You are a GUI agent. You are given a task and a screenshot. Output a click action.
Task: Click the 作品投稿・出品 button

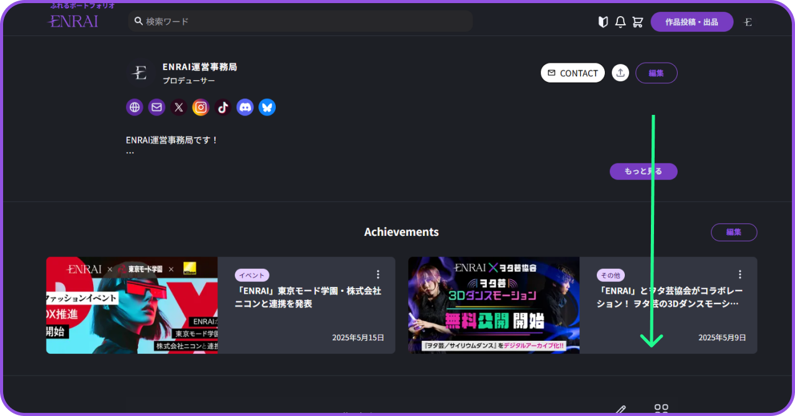(692, 22)
